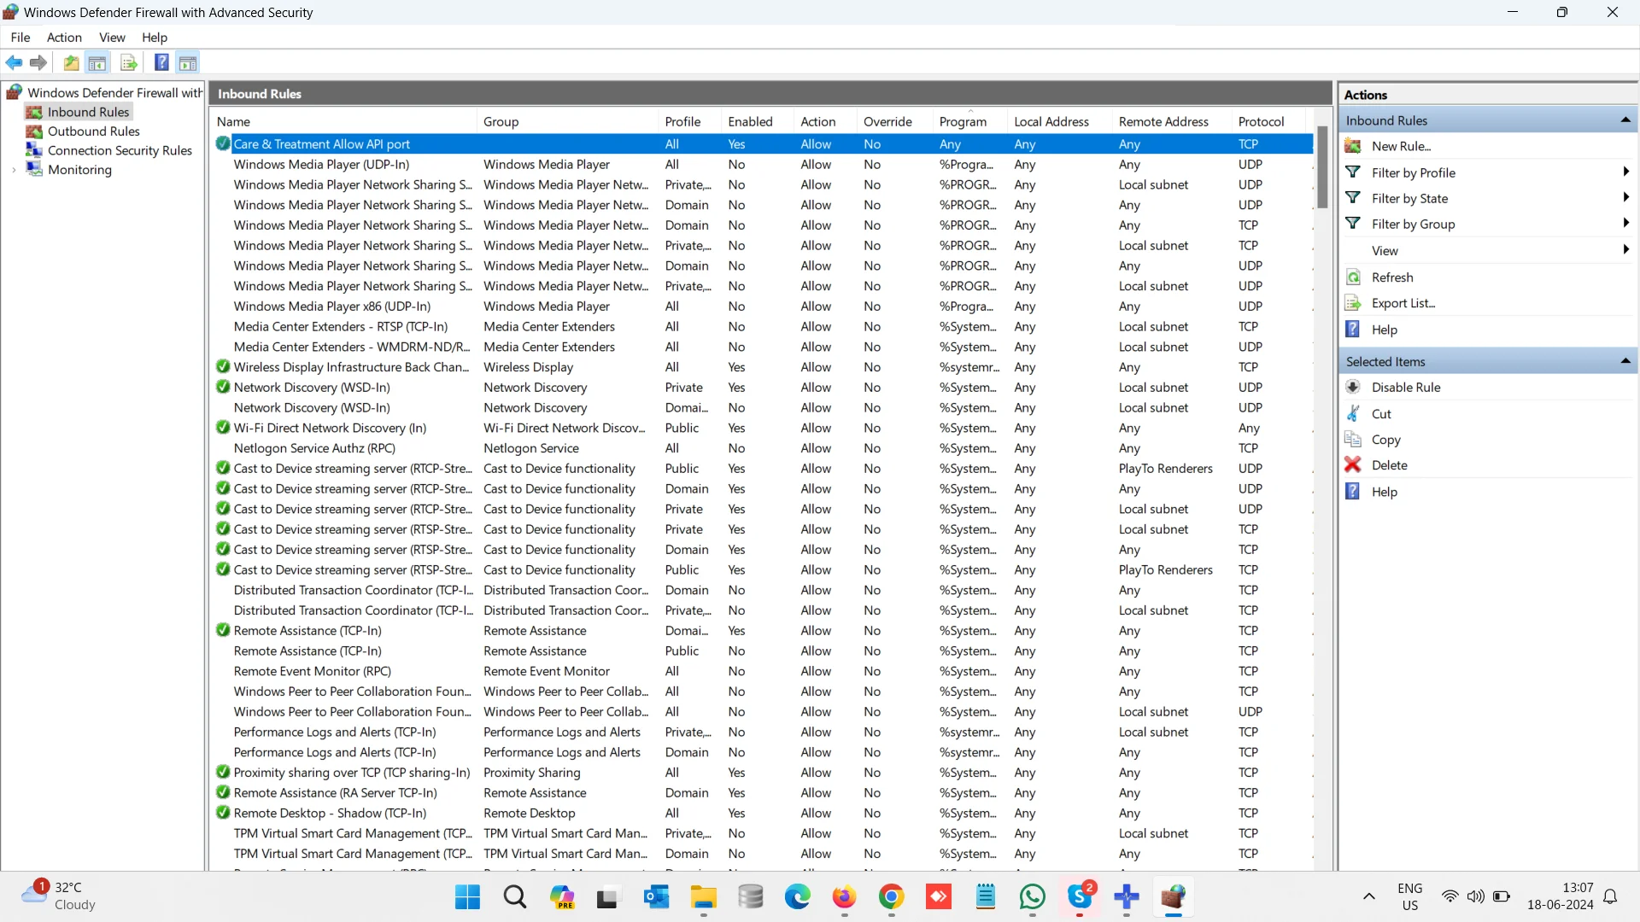Open Filter by Profile submenu arrow

pos(1625,172)
